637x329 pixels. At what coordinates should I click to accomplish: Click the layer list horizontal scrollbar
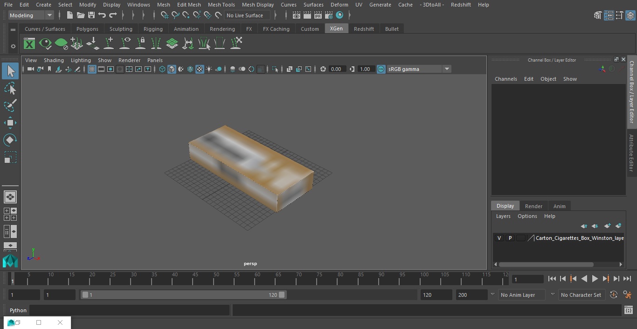[x=546, y=264]
